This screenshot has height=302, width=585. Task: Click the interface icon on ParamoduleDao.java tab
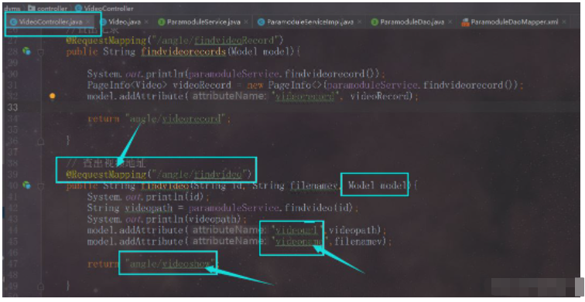[x=375, y=22]
